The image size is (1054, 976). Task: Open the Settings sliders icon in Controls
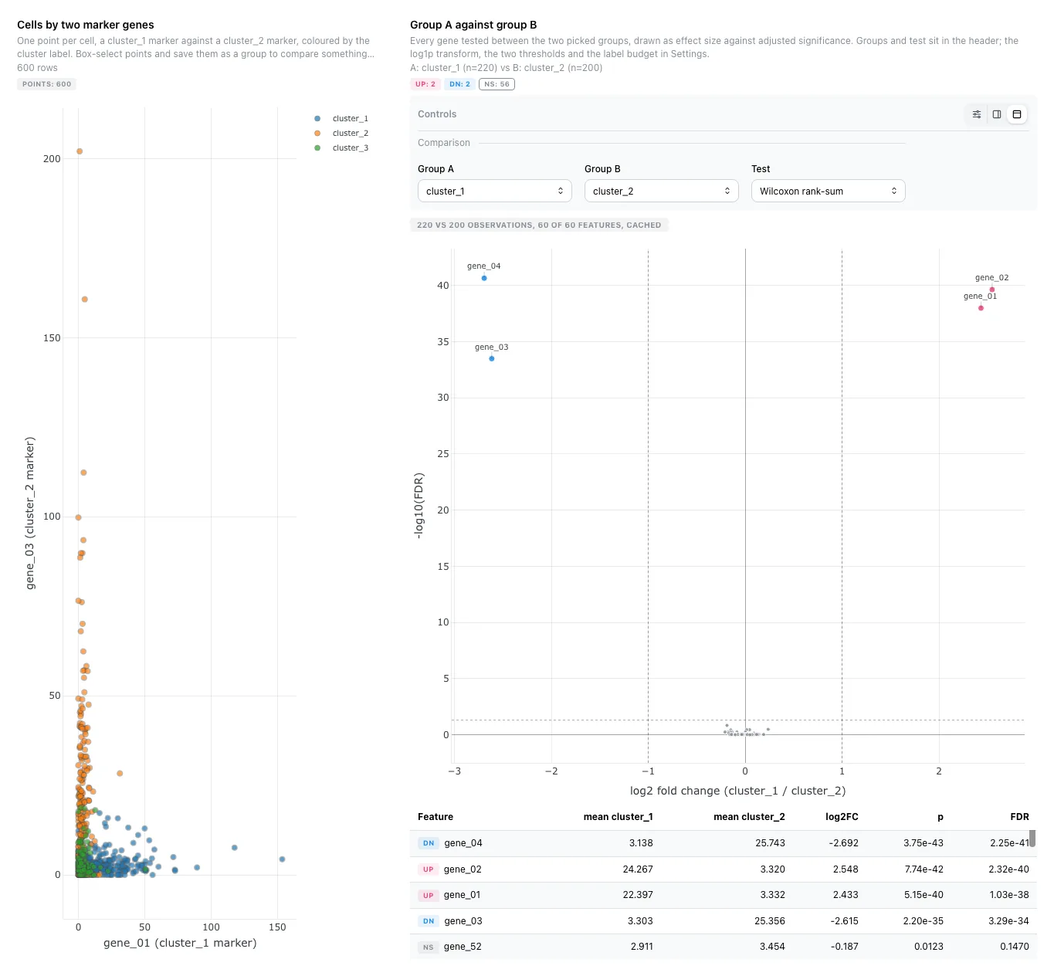(x=977, y=114)
